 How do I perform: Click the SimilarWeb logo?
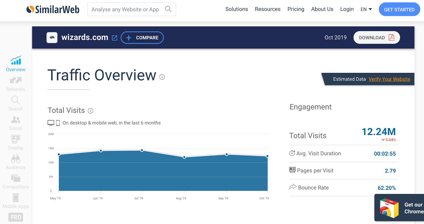point(53,10)
